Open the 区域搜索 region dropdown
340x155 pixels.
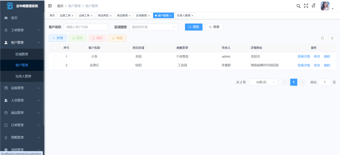153,27
